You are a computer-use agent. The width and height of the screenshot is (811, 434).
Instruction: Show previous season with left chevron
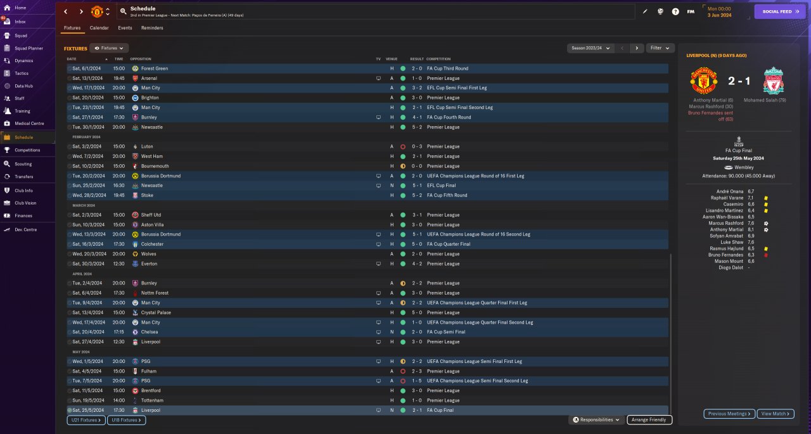(x=622, y=48)
